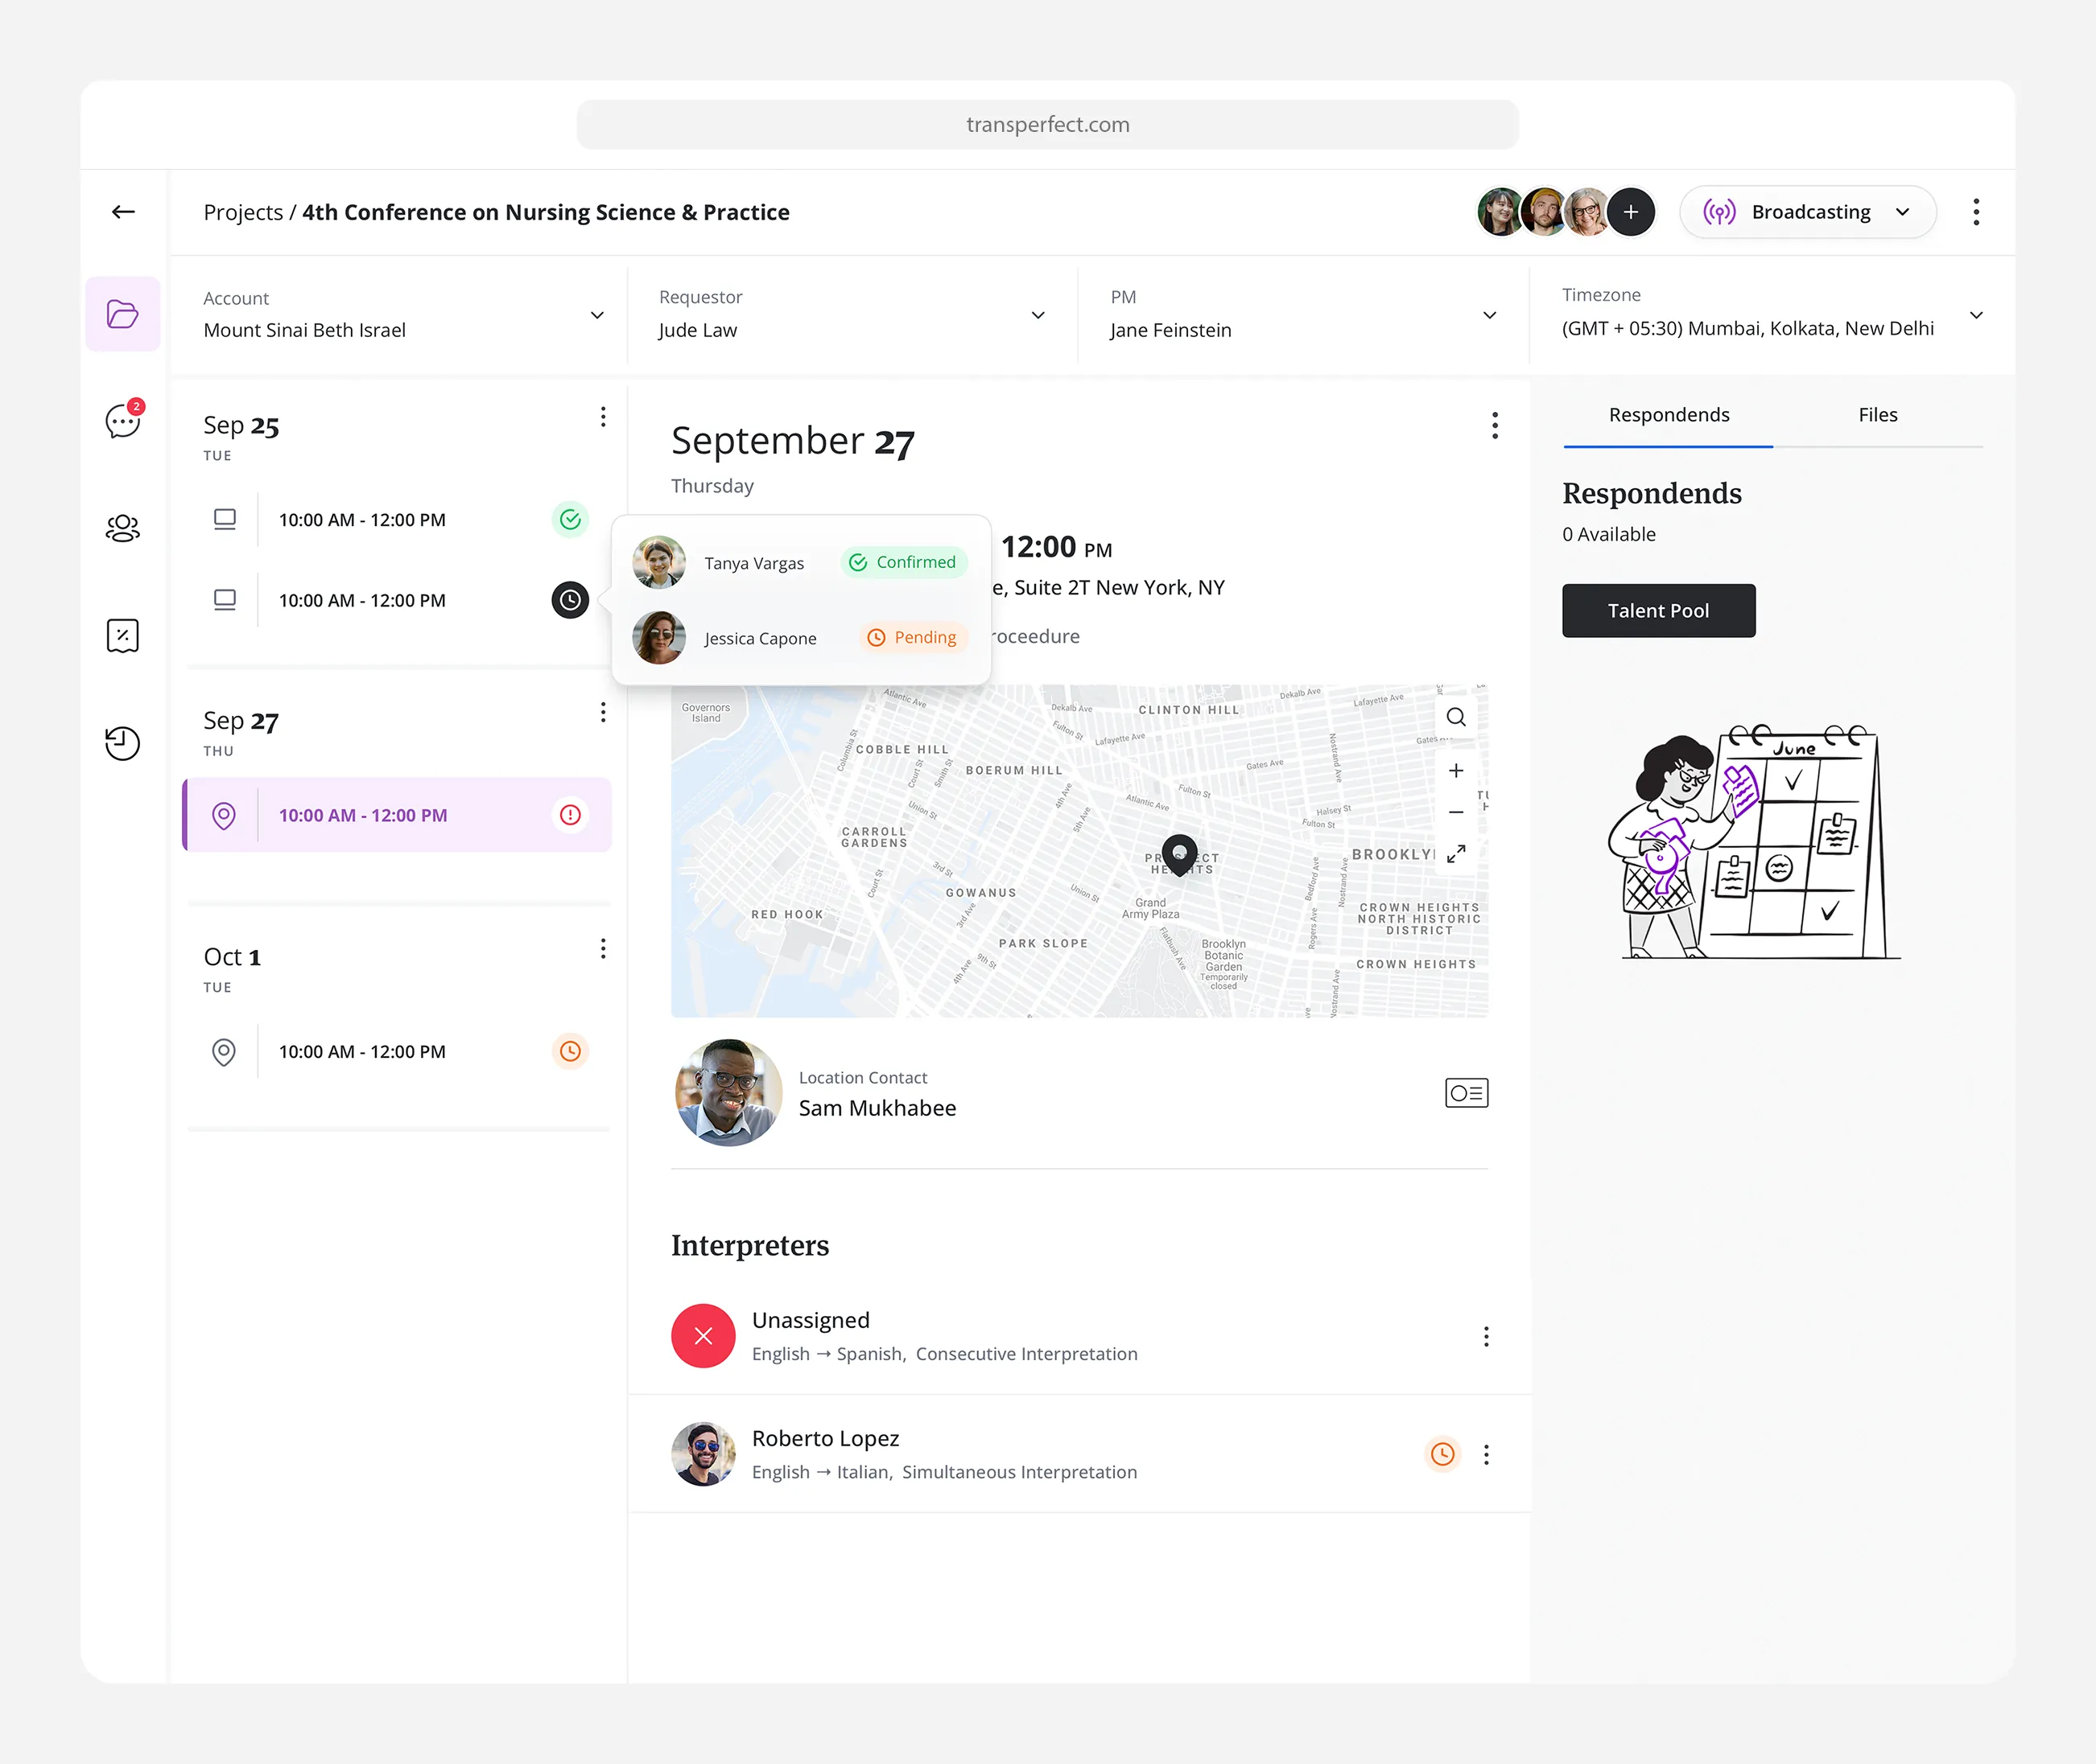Click the Talent Pool button
This screenshot has width=2096, height=1764.
(1658, 611)
